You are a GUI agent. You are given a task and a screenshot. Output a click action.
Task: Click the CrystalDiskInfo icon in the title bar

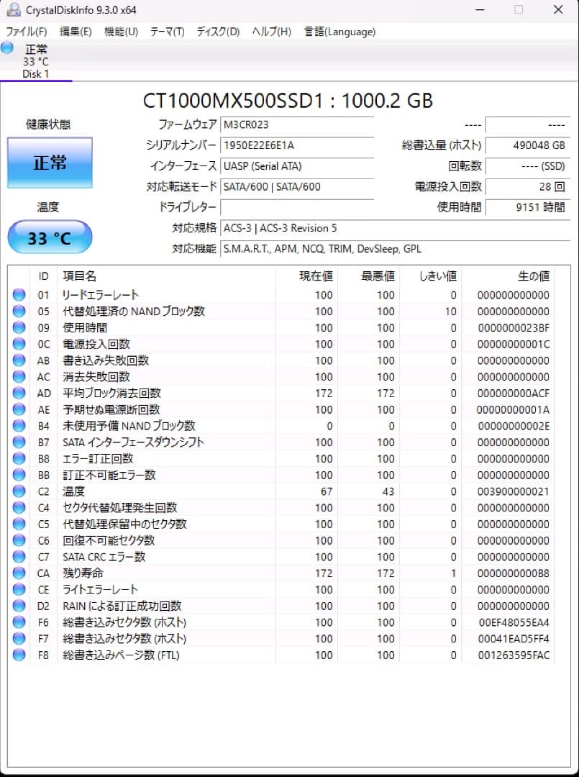coord(10,10)
